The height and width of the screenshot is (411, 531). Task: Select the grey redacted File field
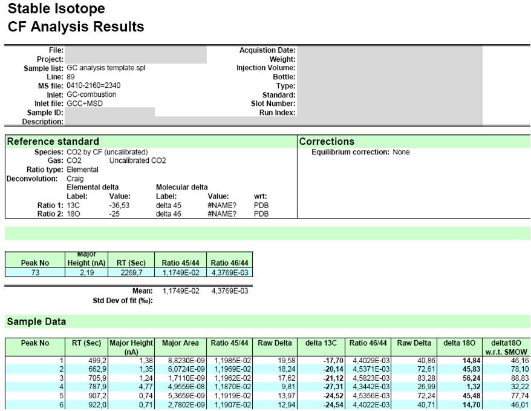pos(136,50)
